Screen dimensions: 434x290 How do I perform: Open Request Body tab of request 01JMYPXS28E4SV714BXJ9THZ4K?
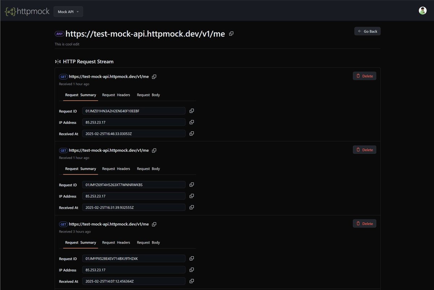[148, 243]
